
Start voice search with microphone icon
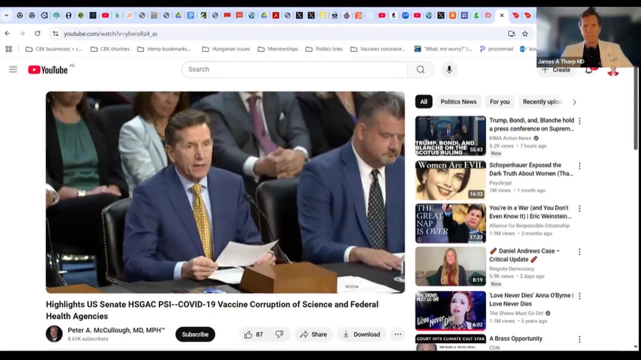449,69
